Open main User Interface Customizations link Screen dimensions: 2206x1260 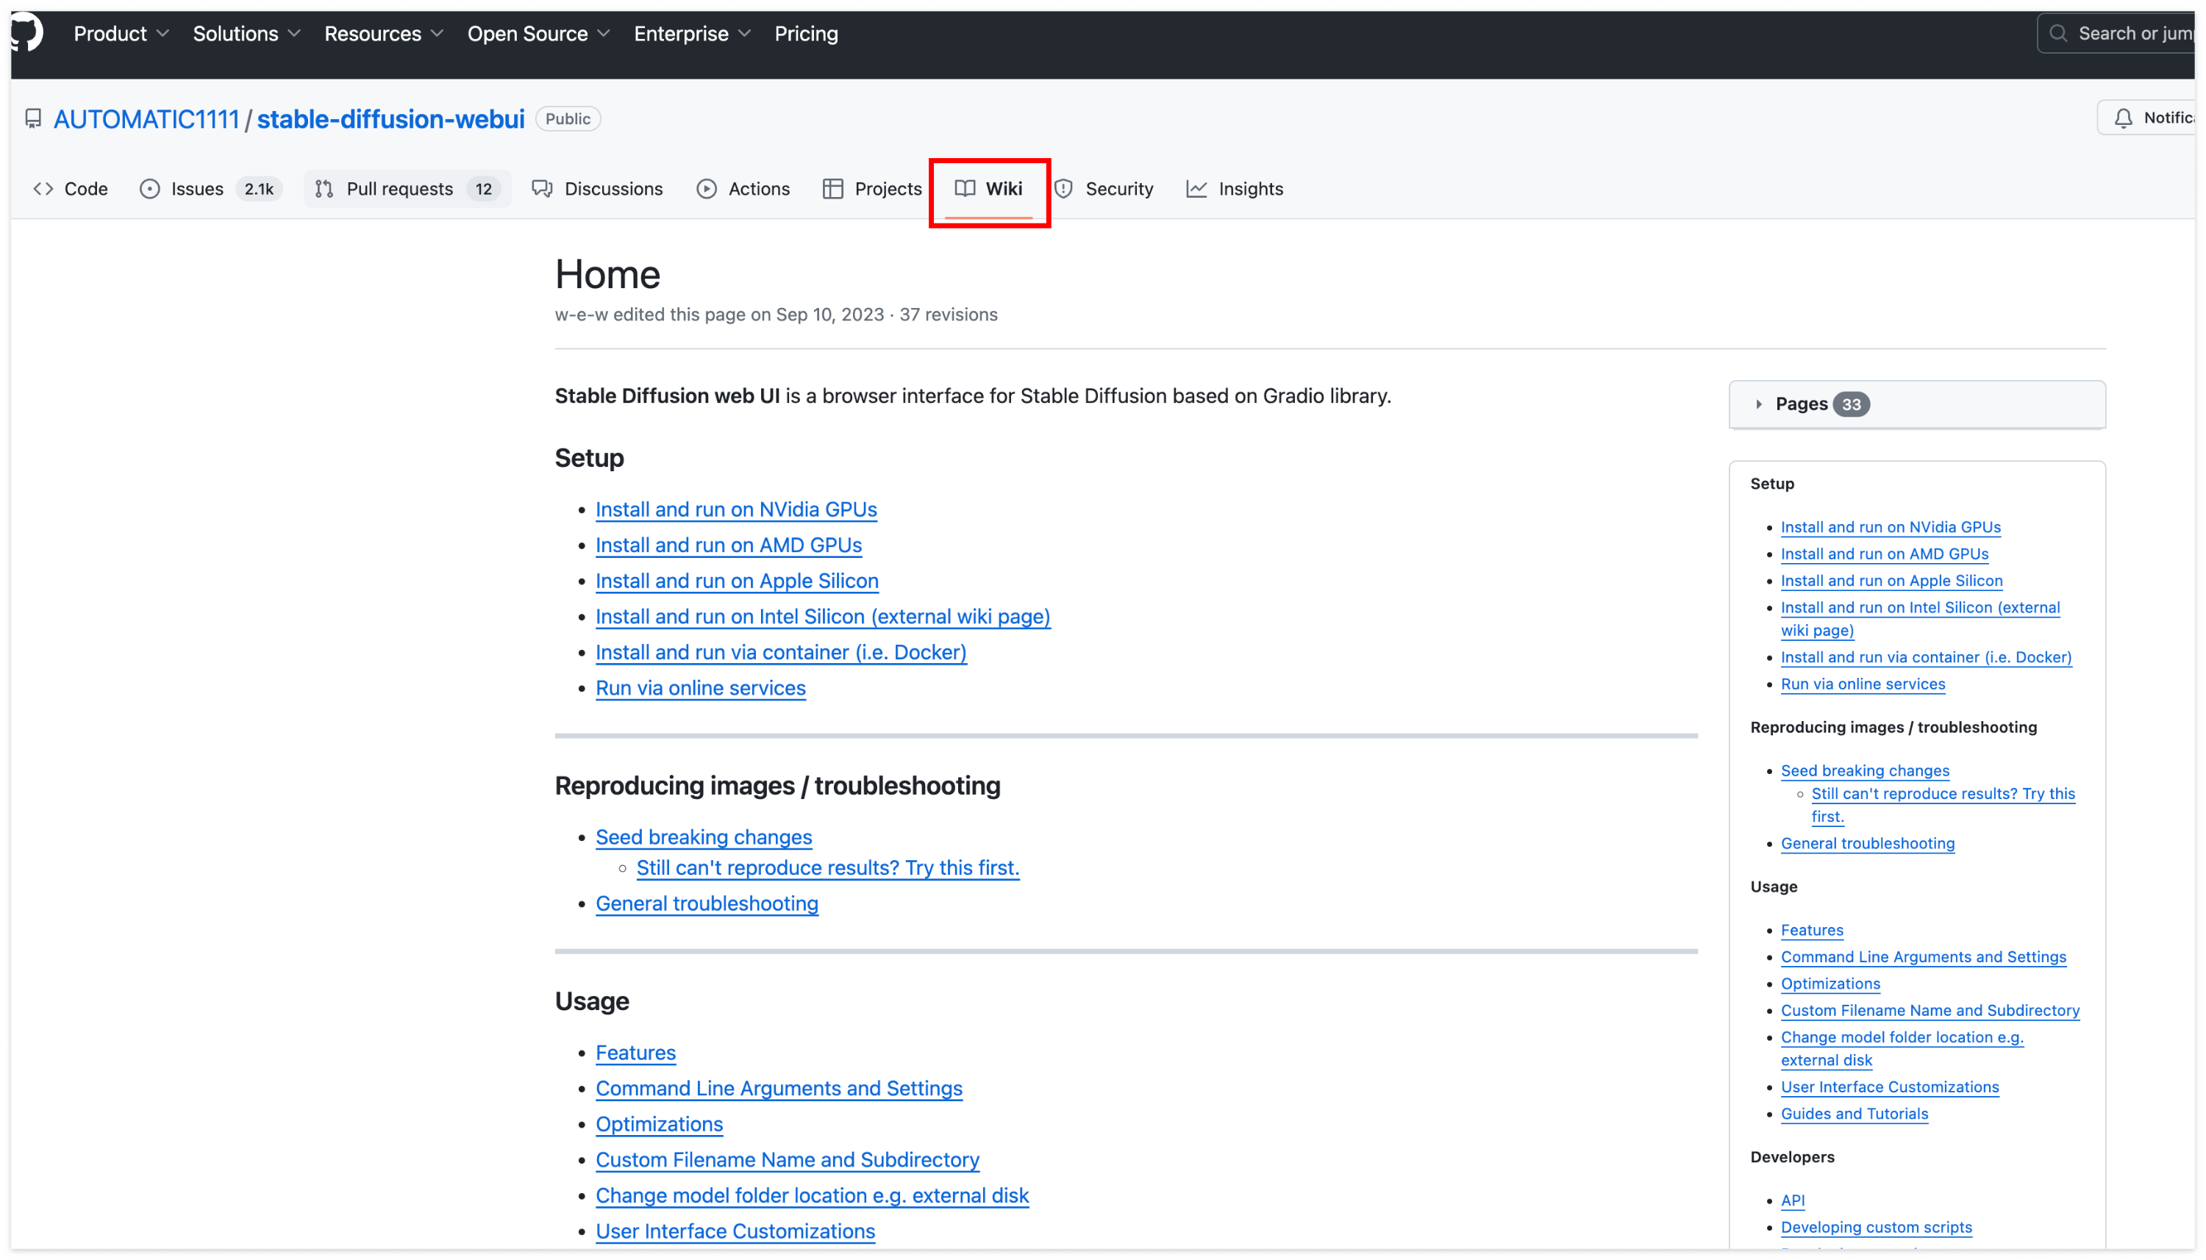[735, 1231]
